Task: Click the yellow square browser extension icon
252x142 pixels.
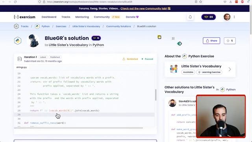Action: pyautogui.click(x=159, y=37)
